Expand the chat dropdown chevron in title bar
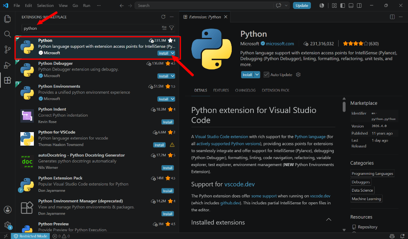 coord(286,5)
